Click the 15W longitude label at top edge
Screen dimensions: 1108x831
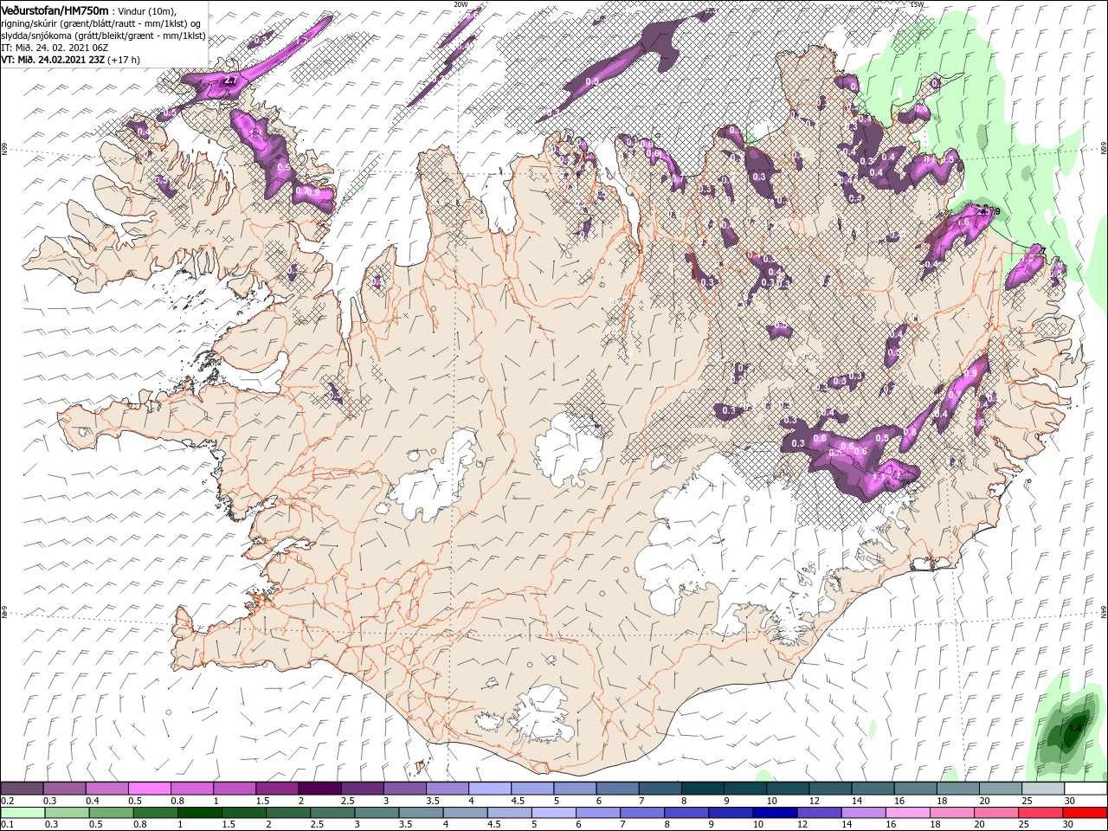pos(918,4)
